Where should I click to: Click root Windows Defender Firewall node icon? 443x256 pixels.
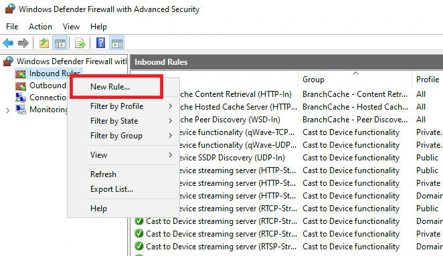(x=8, y=61)
